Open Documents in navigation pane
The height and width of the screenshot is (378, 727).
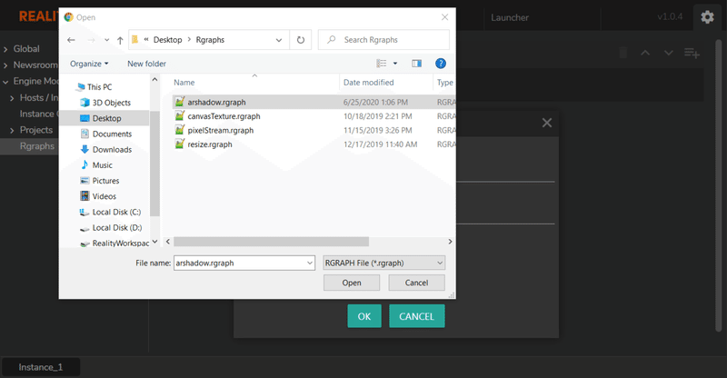pos(106,134)
